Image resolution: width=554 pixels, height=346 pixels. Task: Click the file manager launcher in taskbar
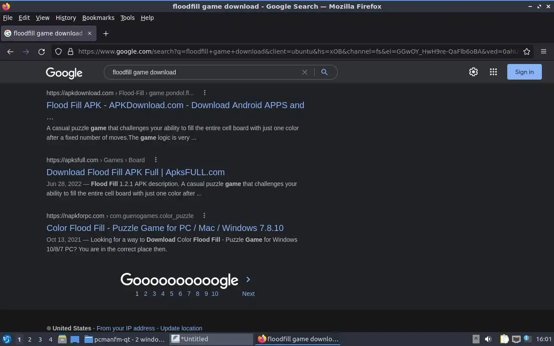coord(62,339)
